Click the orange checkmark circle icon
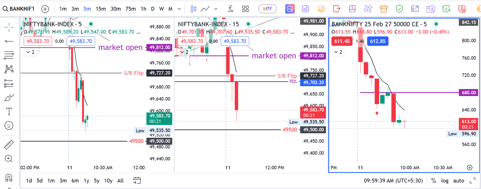Image resolution: width=481 pixels, height=189 pixels. pos(321,9)
